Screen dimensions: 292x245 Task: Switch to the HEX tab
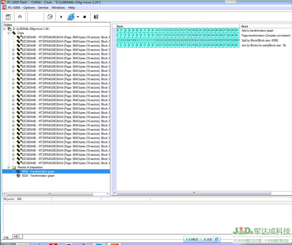tap(17, 237)
